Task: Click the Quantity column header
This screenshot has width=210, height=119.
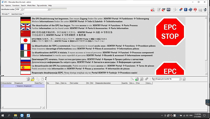Action: 126,83
